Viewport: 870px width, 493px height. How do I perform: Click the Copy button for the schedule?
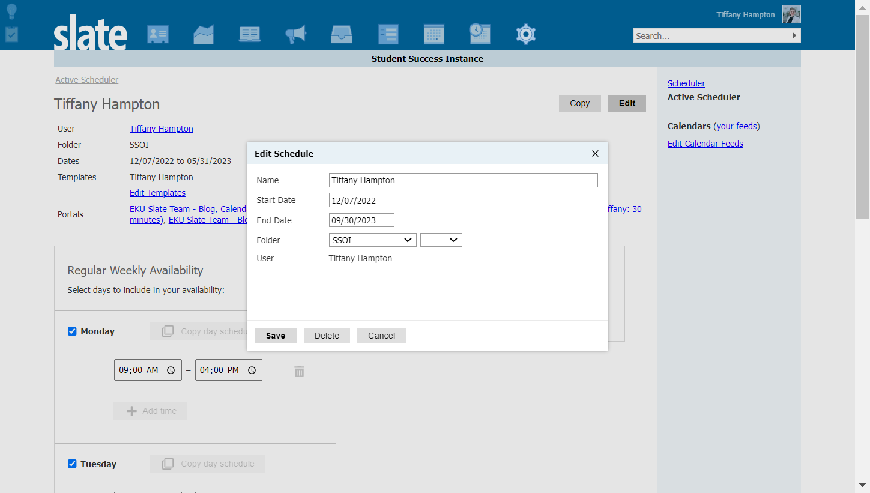coord(580,103)
